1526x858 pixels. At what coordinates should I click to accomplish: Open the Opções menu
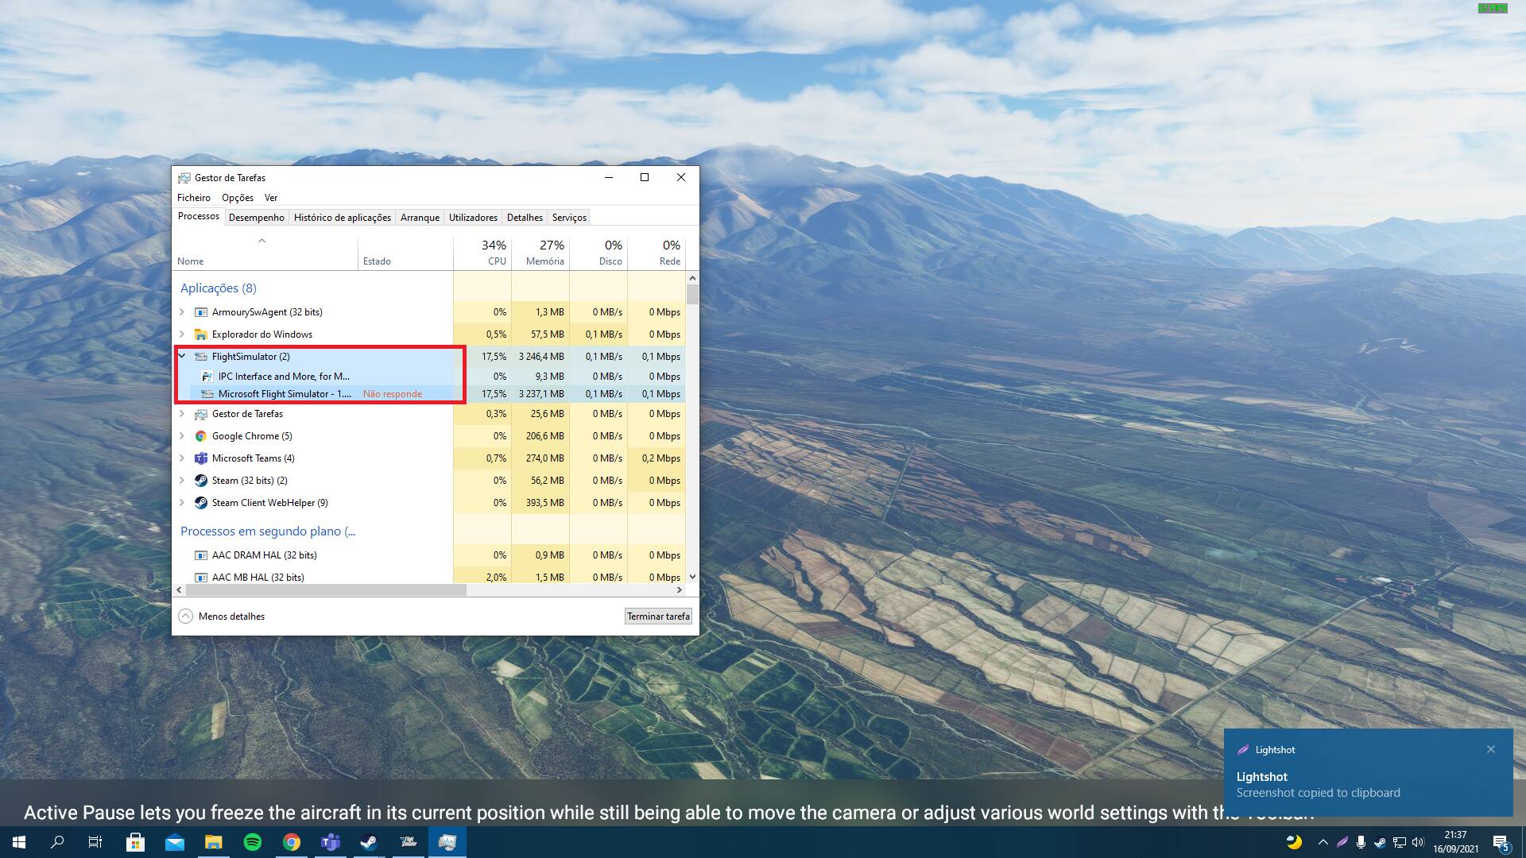[237, 198]
